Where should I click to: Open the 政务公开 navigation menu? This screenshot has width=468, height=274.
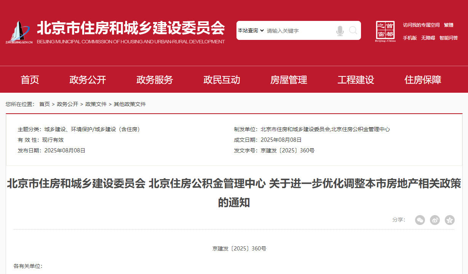click(x=88, y=80)
